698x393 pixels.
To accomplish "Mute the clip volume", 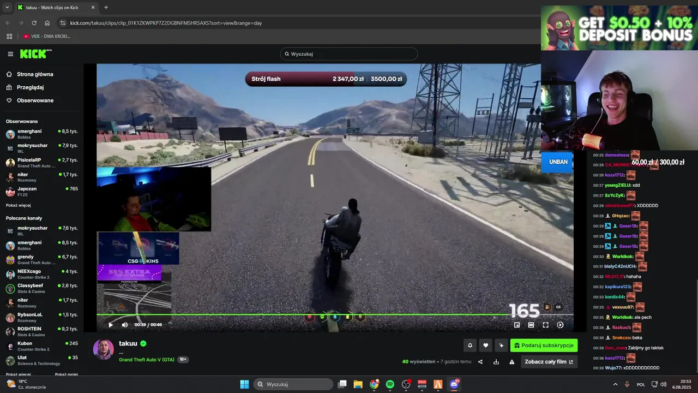I will pos(125,325).
